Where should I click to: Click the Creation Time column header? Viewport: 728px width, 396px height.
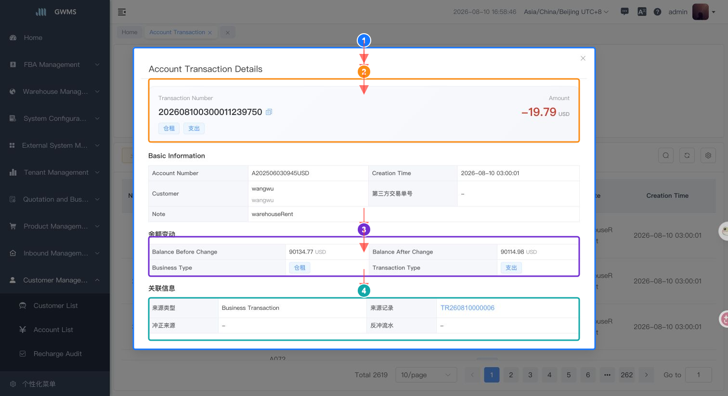[667, 196]
